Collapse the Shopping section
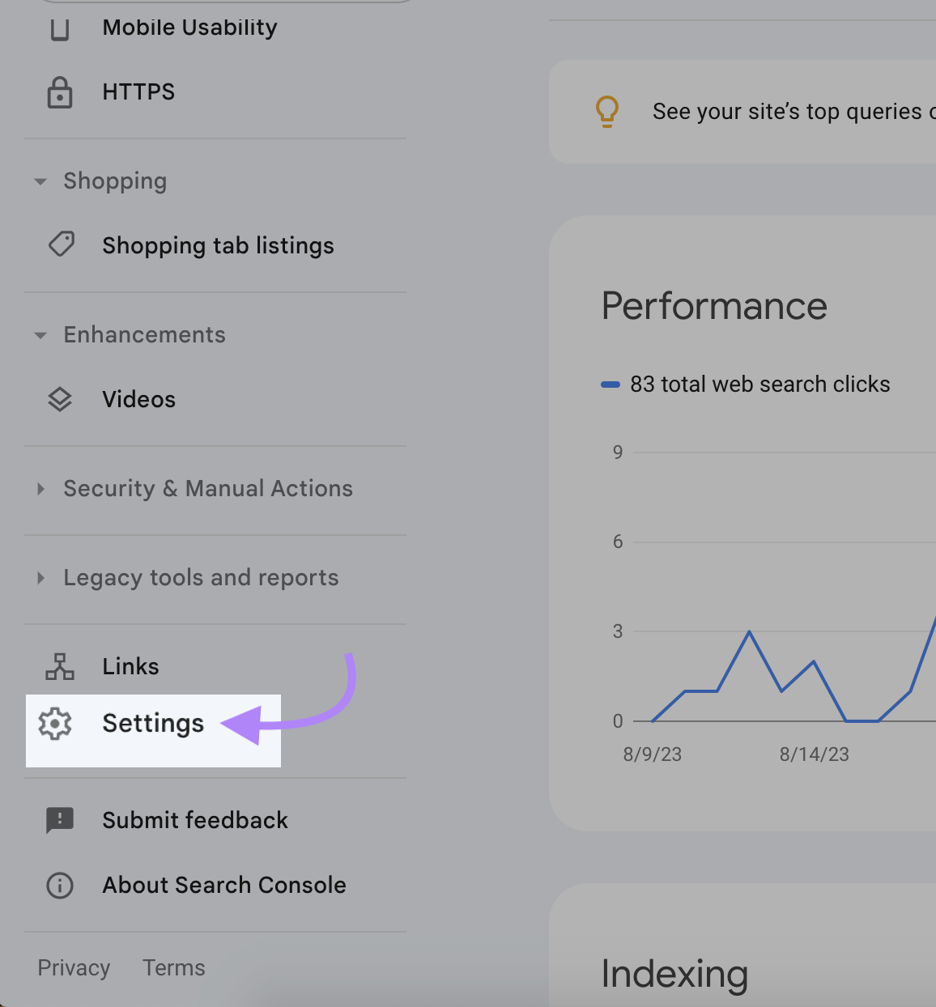The image size is (936, 1007). tap(41, 182)
